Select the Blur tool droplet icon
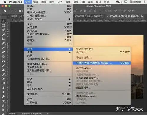This screenshot has width=147, height=115. pyautogui.click(x=3, y=88)
